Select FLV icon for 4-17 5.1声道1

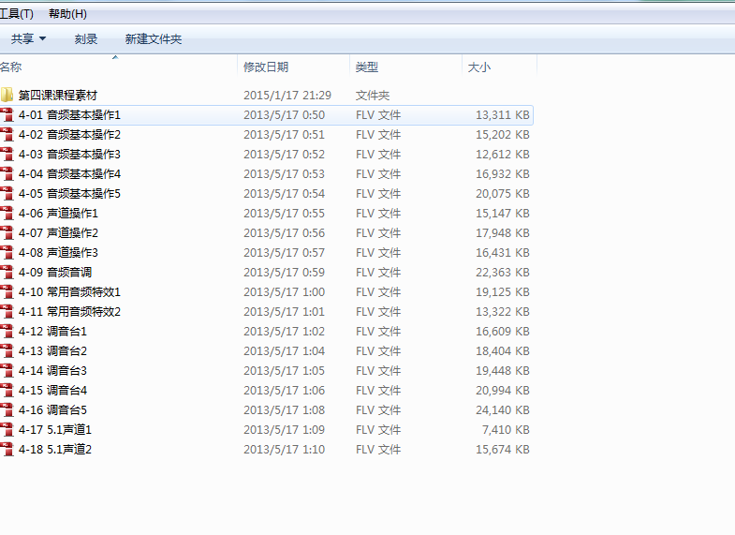(7, 430)
